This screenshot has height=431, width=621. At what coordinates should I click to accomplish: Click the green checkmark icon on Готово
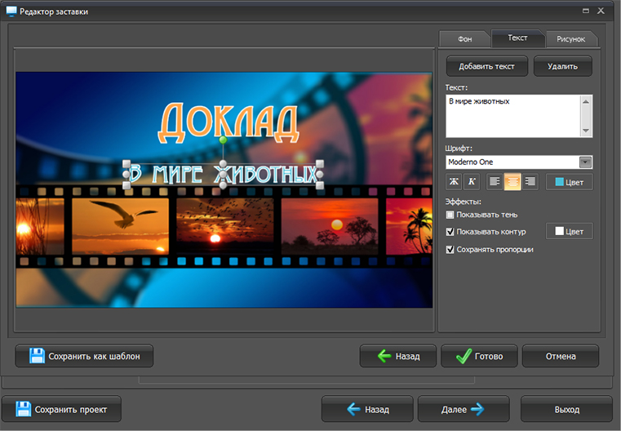point(464,356)
